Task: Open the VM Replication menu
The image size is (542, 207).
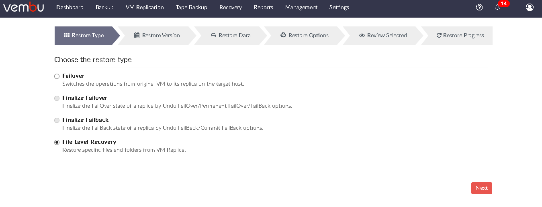Action: pyautogui.click(x=145, y=7)
